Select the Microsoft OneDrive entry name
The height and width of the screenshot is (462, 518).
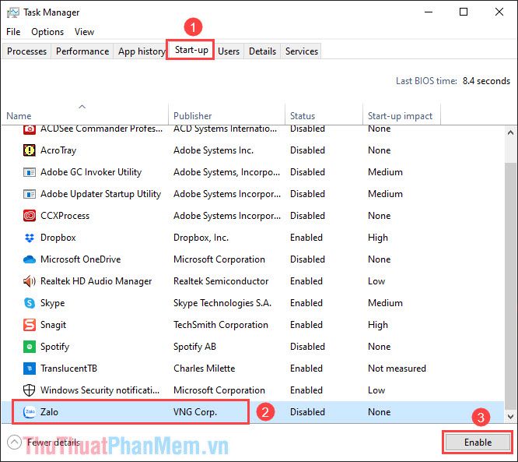pos(81,259)
